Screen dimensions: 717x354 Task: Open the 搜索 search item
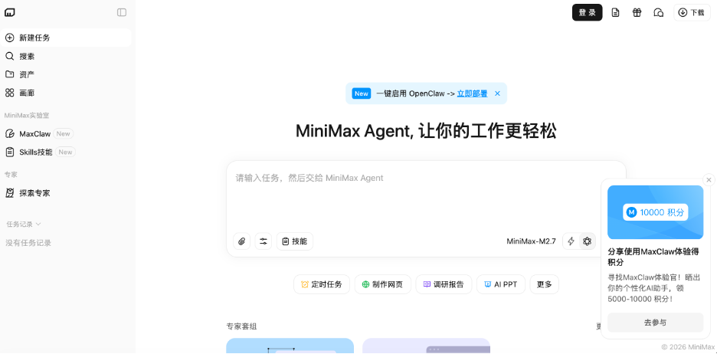click(x=66, y=56)
